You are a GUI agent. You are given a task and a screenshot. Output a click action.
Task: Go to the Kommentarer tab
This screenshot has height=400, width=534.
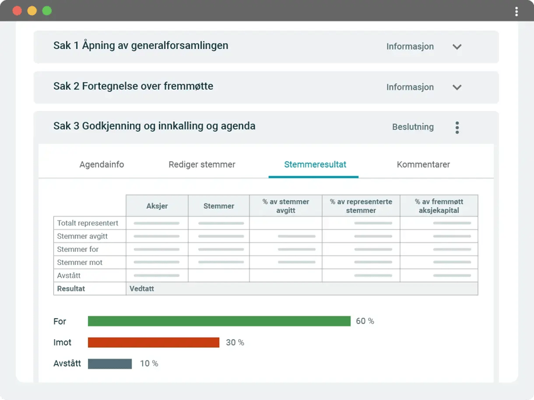pos(423,165)
